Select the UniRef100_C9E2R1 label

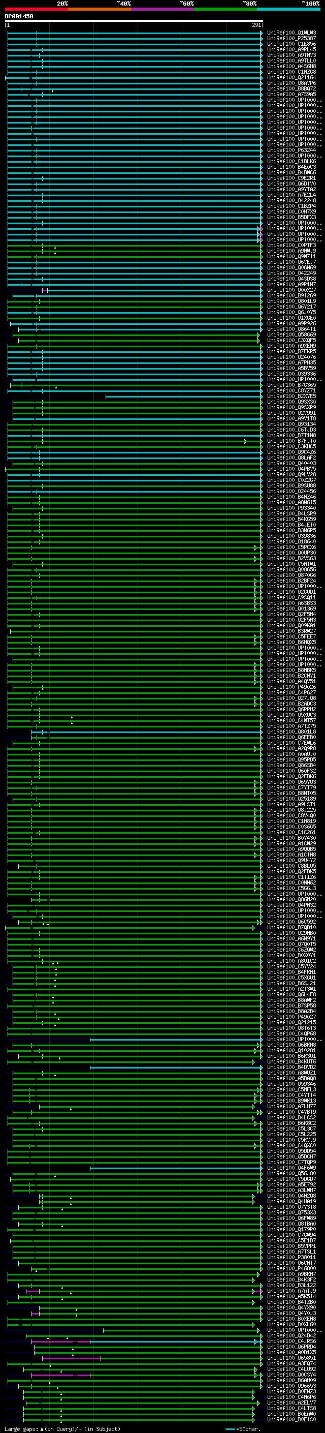coord(291,178)
